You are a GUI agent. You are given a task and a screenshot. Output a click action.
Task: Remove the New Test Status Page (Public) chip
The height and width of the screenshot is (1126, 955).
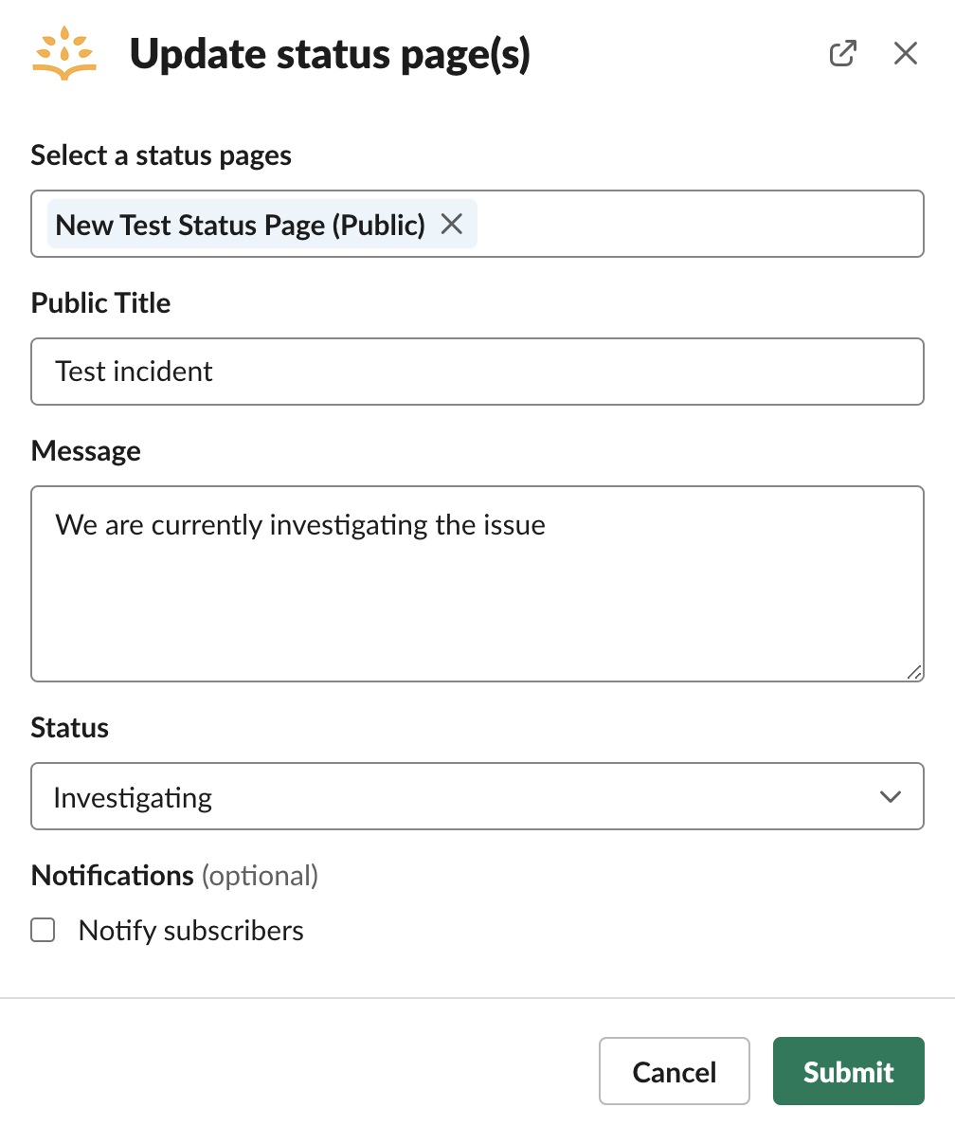[452, 224]
